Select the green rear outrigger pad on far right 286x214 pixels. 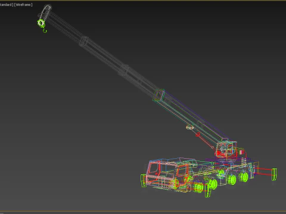[275, 174]
